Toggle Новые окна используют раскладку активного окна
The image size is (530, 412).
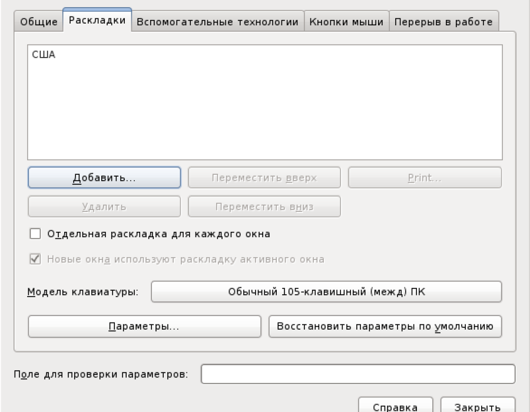point(35,259)
